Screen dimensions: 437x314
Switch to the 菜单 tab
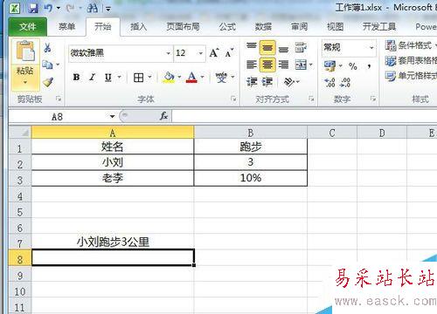tap(66, 27)
